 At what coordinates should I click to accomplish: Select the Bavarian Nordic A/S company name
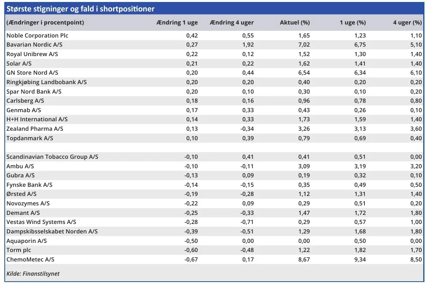34,45
